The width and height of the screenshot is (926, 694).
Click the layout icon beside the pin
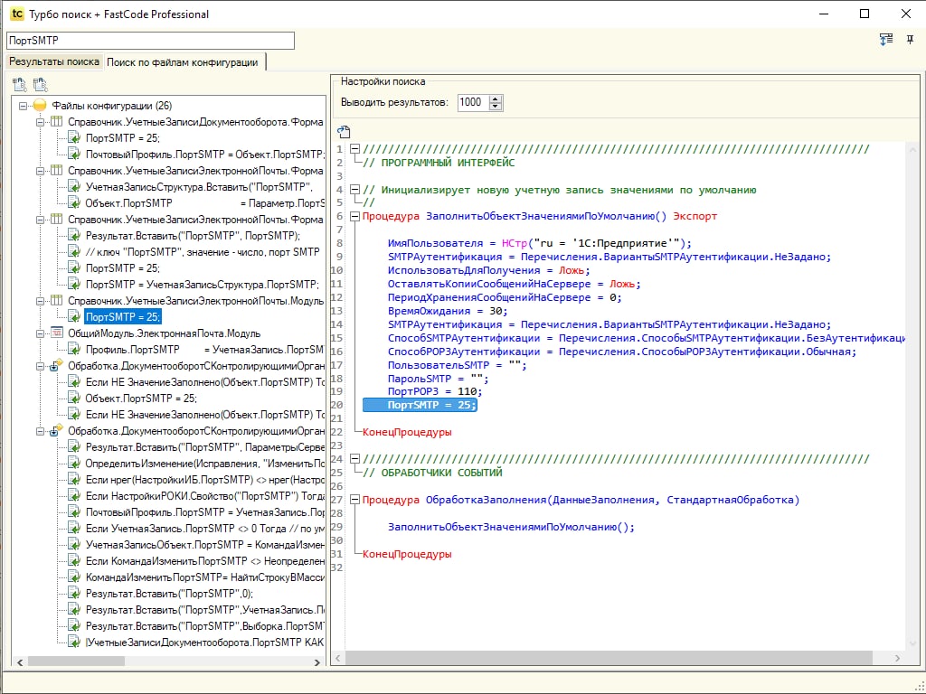pyautogui.click(x=885, y=40)
